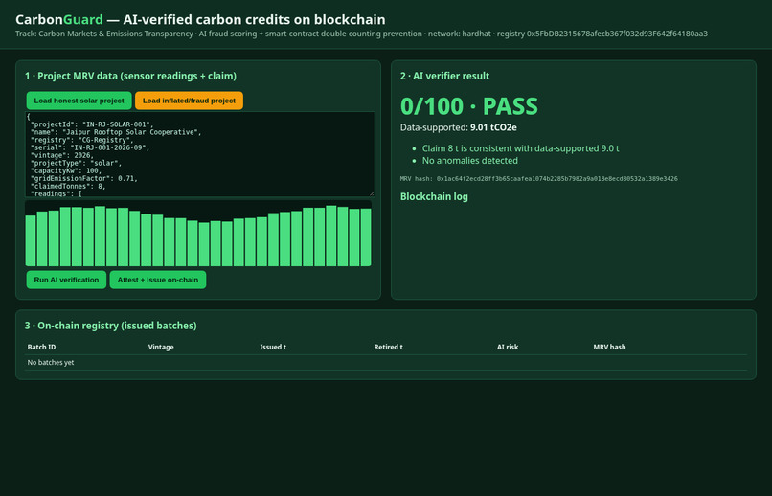This screenshot has height=496, width=772.
Task: Load the honest solar project
Action: (79, 101)
